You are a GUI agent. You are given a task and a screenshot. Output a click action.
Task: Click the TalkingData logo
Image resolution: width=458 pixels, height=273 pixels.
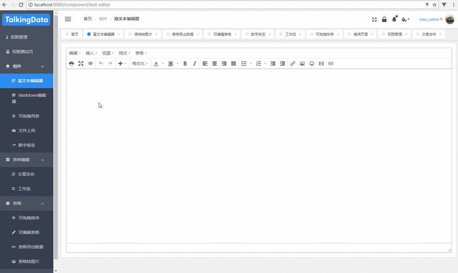26,20
